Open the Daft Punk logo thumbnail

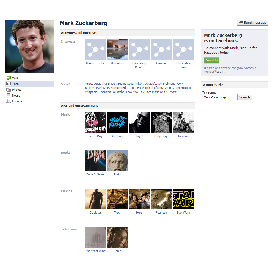point(117,123)
